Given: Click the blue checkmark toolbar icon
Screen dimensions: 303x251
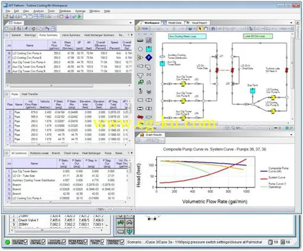Looking at the screenshot, I should tap(74, 17).
